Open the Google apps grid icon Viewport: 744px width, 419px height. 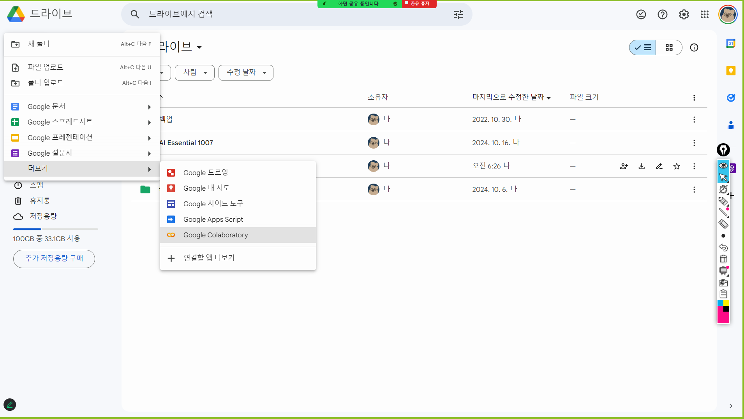tap(704, 14)
